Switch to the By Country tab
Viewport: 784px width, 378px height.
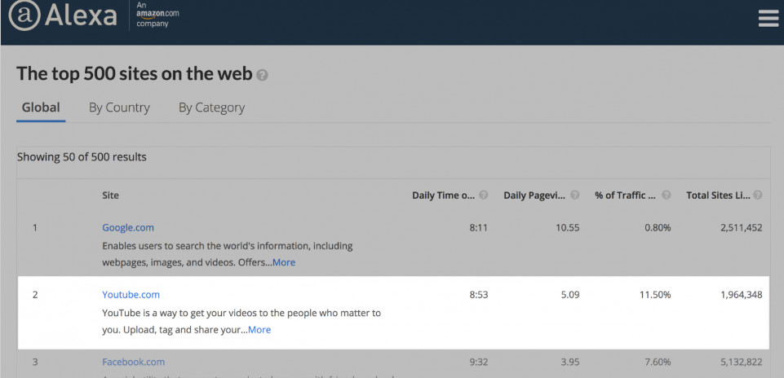119,108
